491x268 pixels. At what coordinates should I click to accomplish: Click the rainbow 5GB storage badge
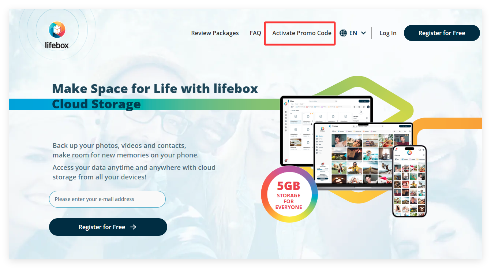click(289, 194)
